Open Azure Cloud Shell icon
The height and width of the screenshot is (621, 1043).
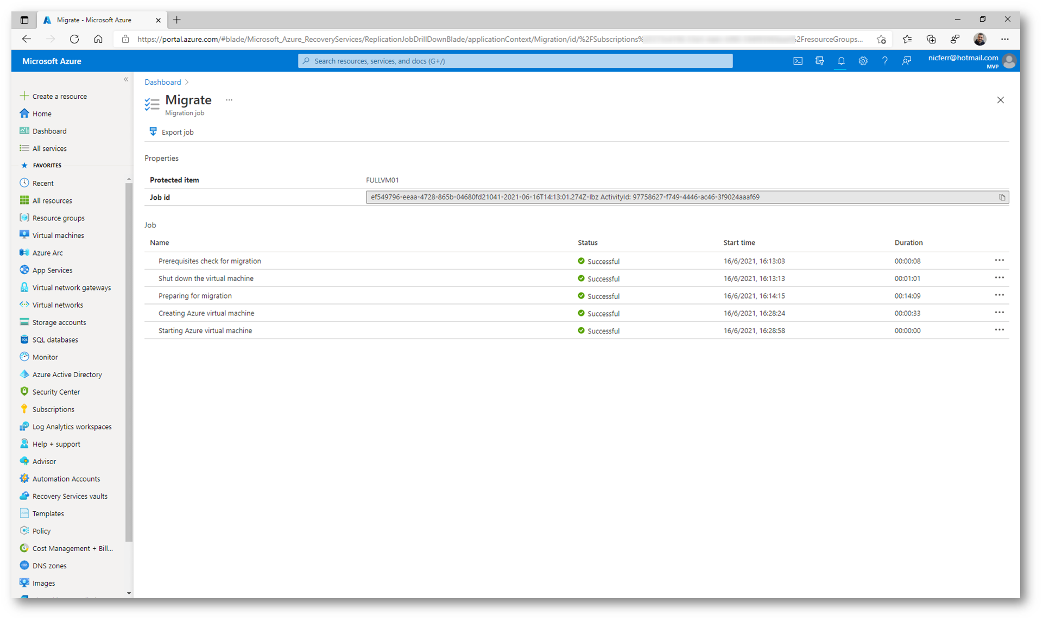click(x=798, y=61)
